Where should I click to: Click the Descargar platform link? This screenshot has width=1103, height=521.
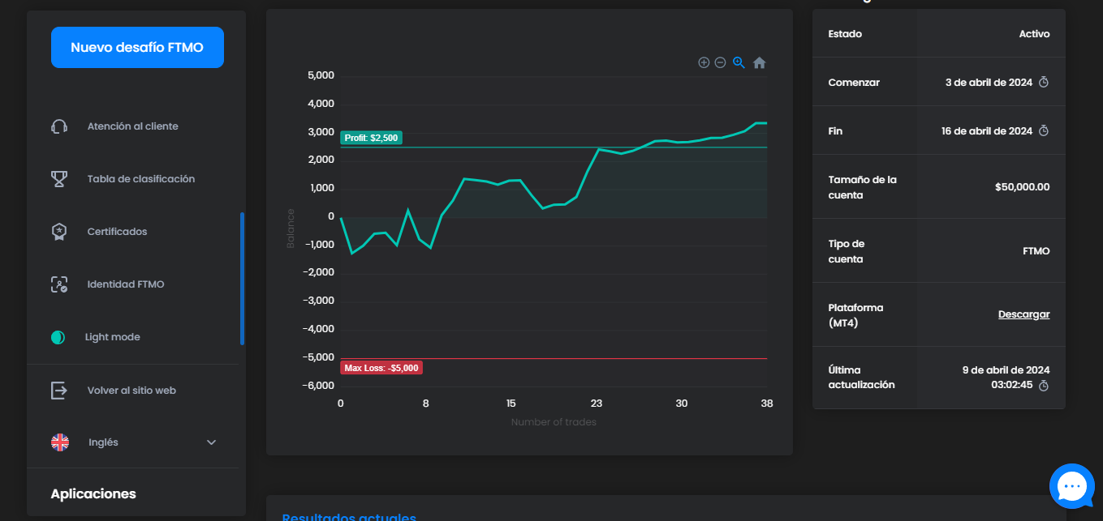click(x=1023, y=314)
